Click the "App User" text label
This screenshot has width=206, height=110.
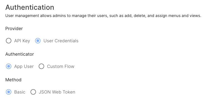(x=24, y=67)
